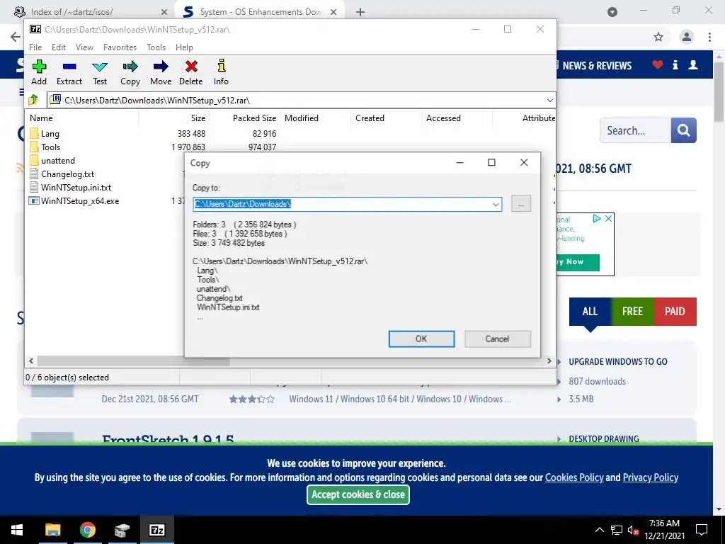Click the WinNTSetup_x64.exe file icon
This screenshot has width=725, height=544.
point(34,200)
